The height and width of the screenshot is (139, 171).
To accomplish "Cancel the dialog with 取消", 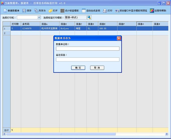I will click(97, 68).
